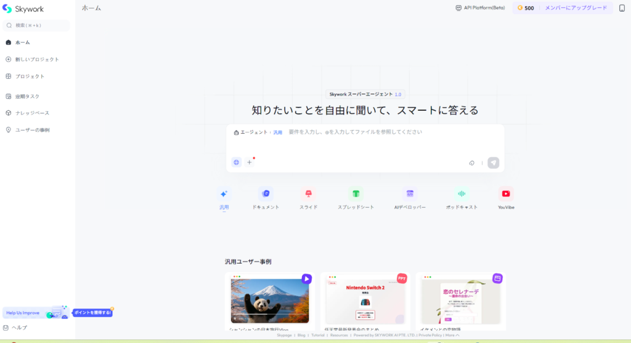Open the mobile device icon in header
The image size is (631, 343).
coord(621,8)
